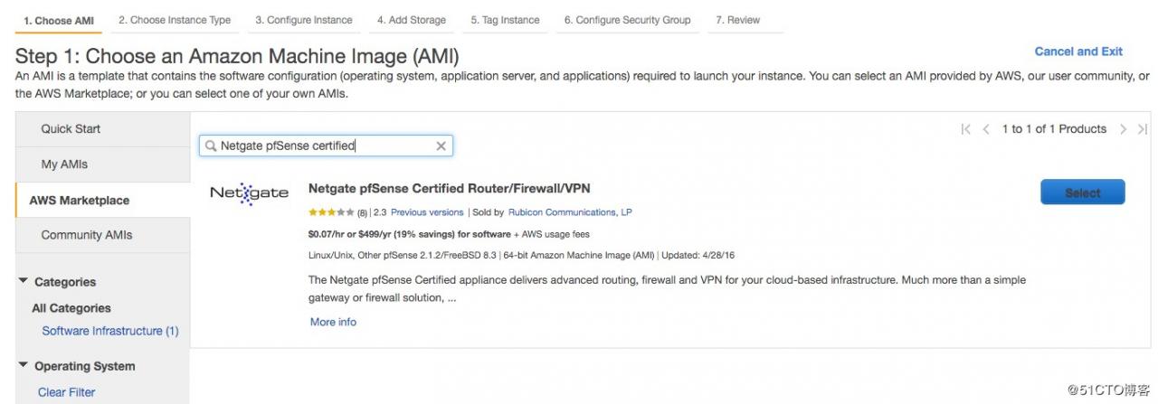Image resolution: width=1158 pixels, height=404 pixels.
Task: Open the Quick Start tab
Action: tap(71, 129)
